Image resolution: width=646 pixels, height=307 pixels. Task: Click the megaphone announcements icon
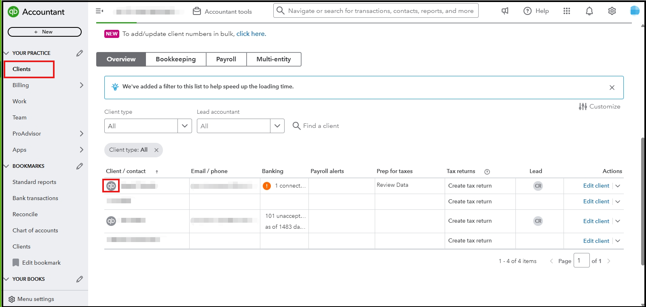click(x=505, y=11)
